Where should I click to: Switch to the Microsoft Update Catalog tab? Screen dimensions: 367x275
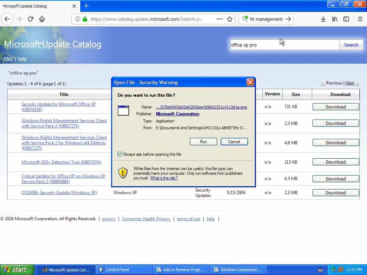coord(40,6)
